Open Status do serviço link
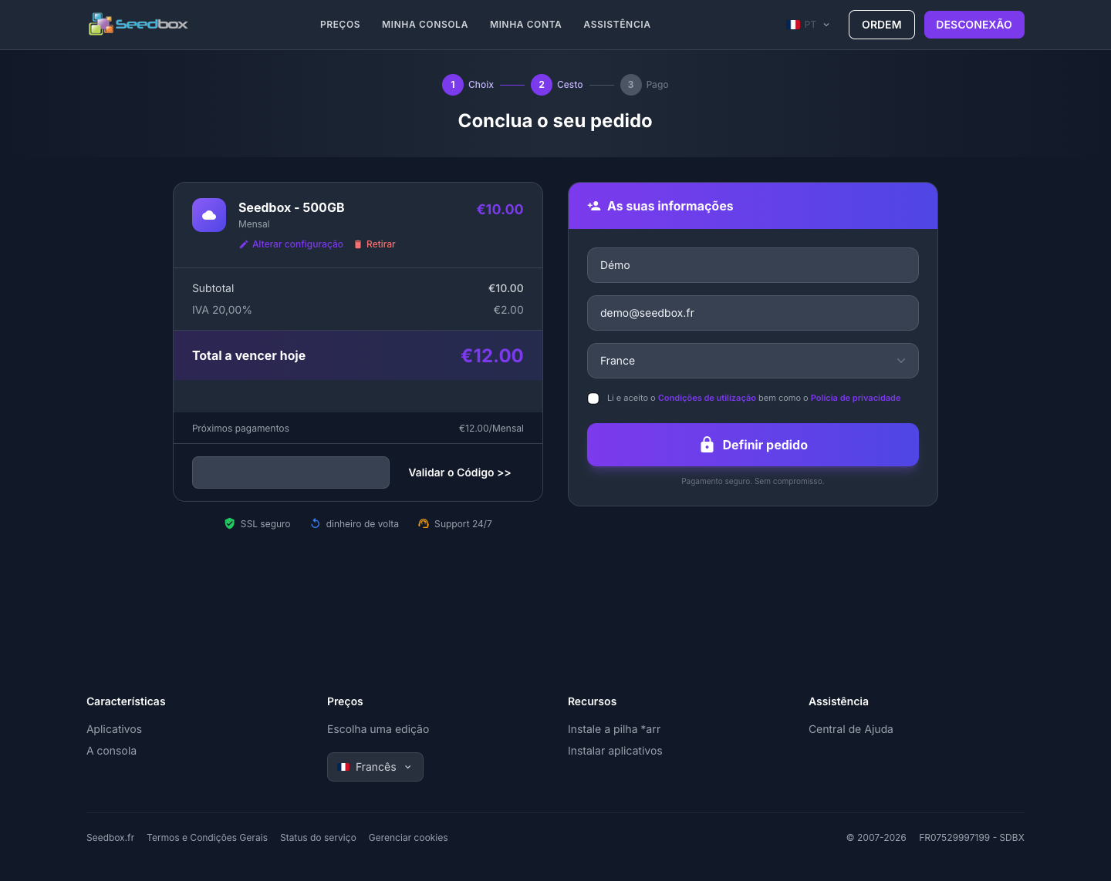The width and height of the screenshot is (1111, 881). tap(318, 838)
